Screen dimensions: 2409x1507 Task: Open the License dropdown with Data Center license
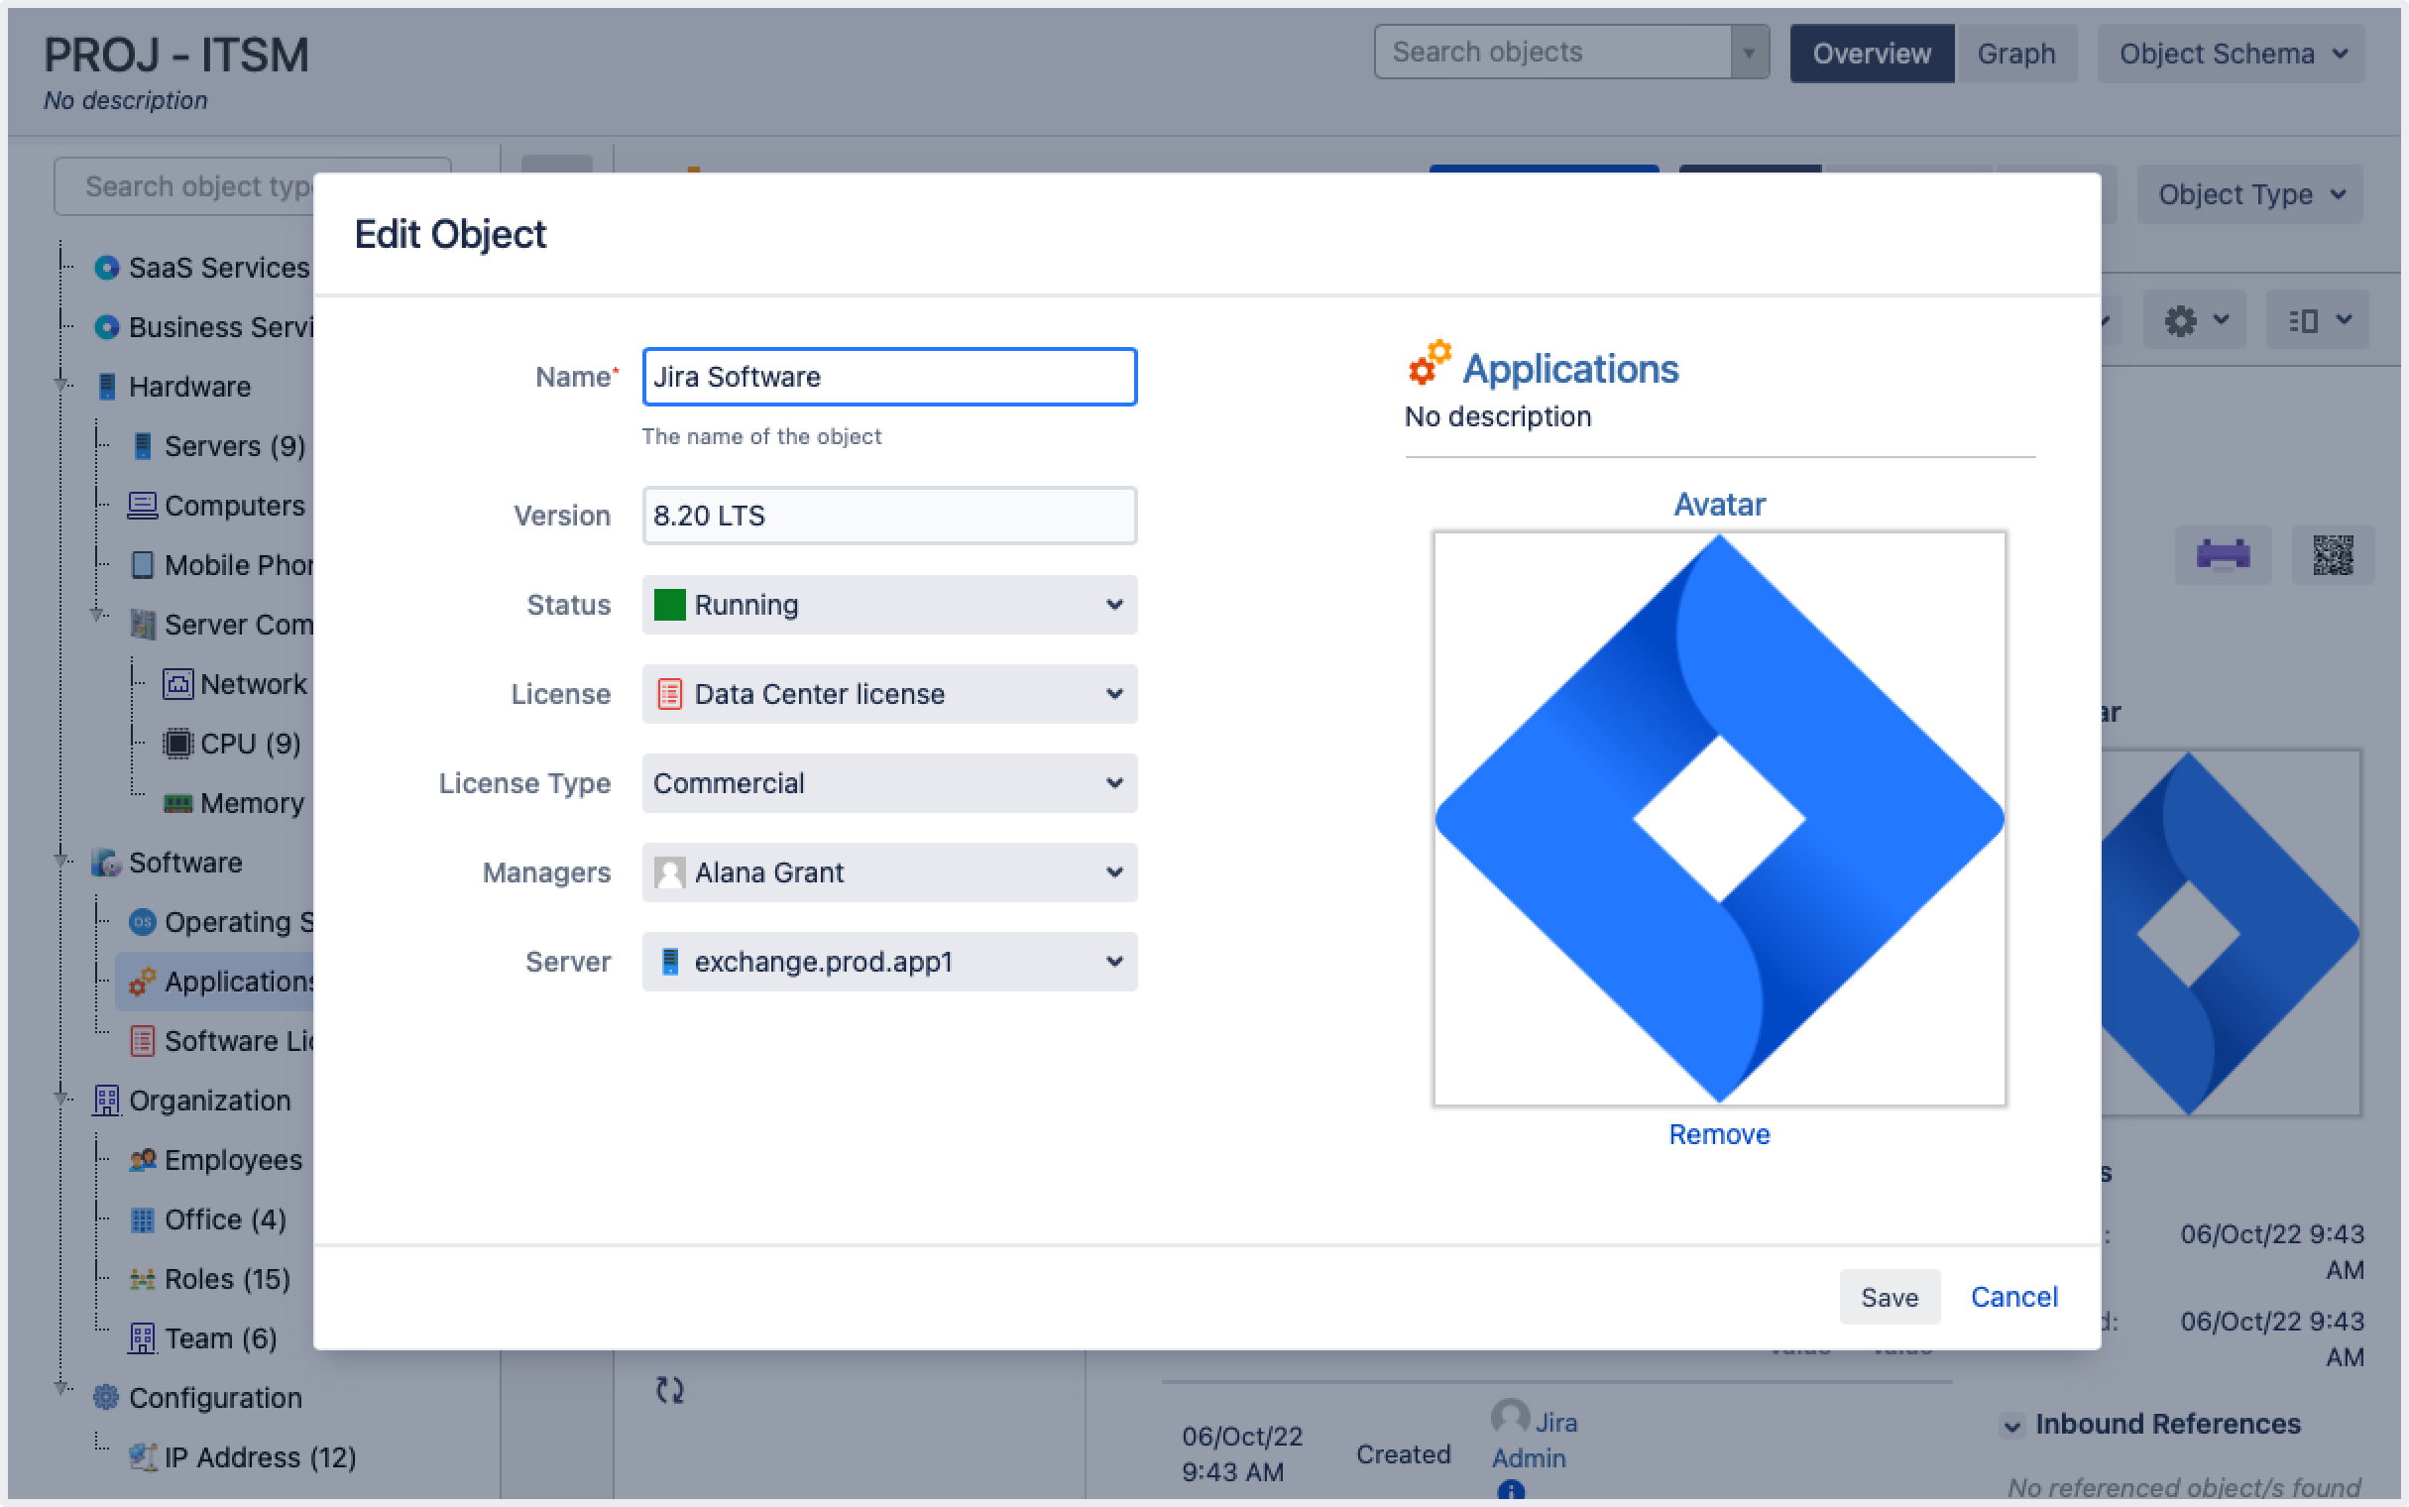pyautogui.click(x=889, y=694)
